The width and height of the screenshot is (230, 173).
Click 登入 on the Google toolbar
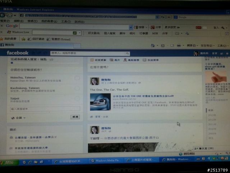pyautogui.click(x=216, y=28)
